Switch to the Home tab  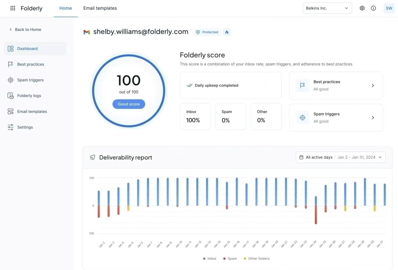[66, 8]
